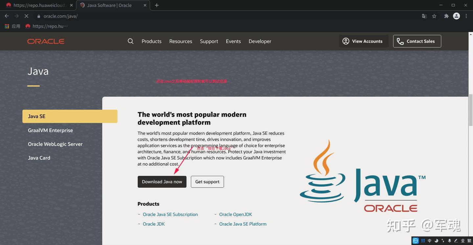The image size is (473, 245).
Task: Open the Oracle JDK link
Action: point(154,224)
